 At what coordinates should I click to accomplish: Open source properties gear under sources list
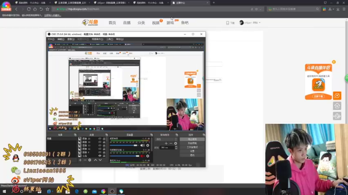[x=90, y=160]
